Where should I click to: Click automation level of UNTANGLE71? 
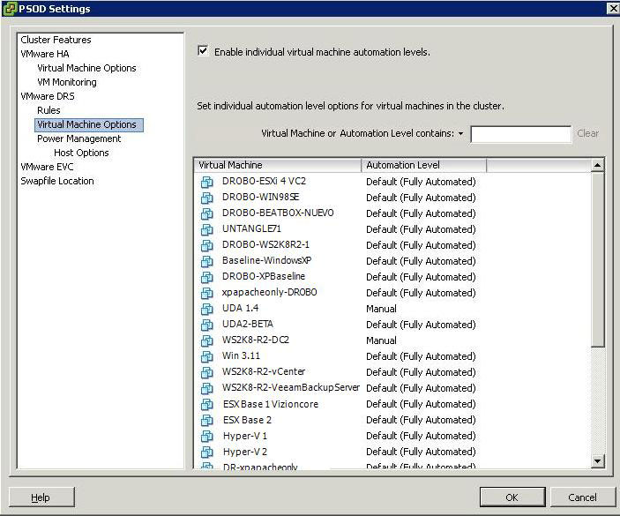pos(421,229)
